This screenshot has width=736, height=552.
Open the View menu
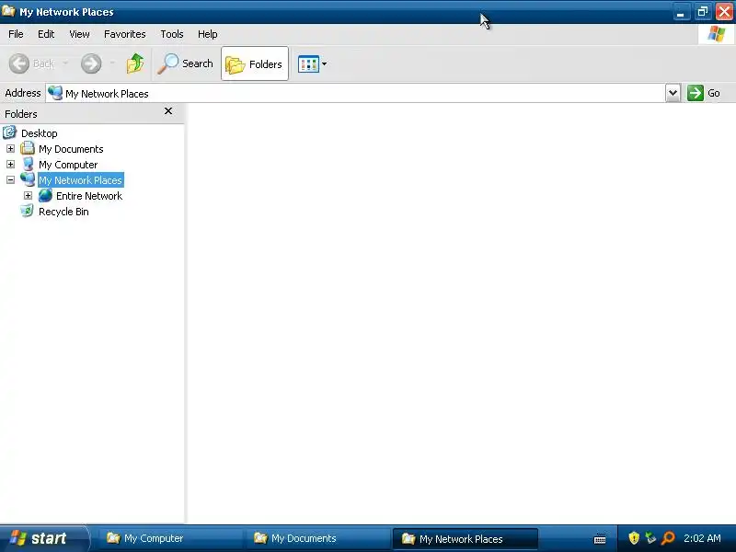pyautogui.click(x=79, y=34)
